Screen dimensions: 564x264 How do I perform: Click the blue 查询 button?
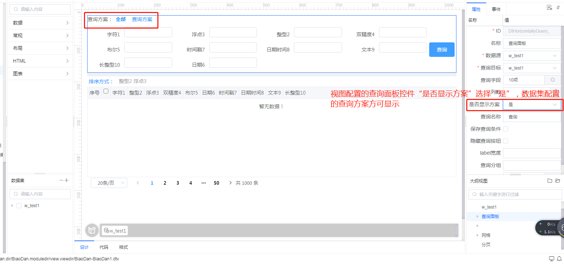point(442,50)
